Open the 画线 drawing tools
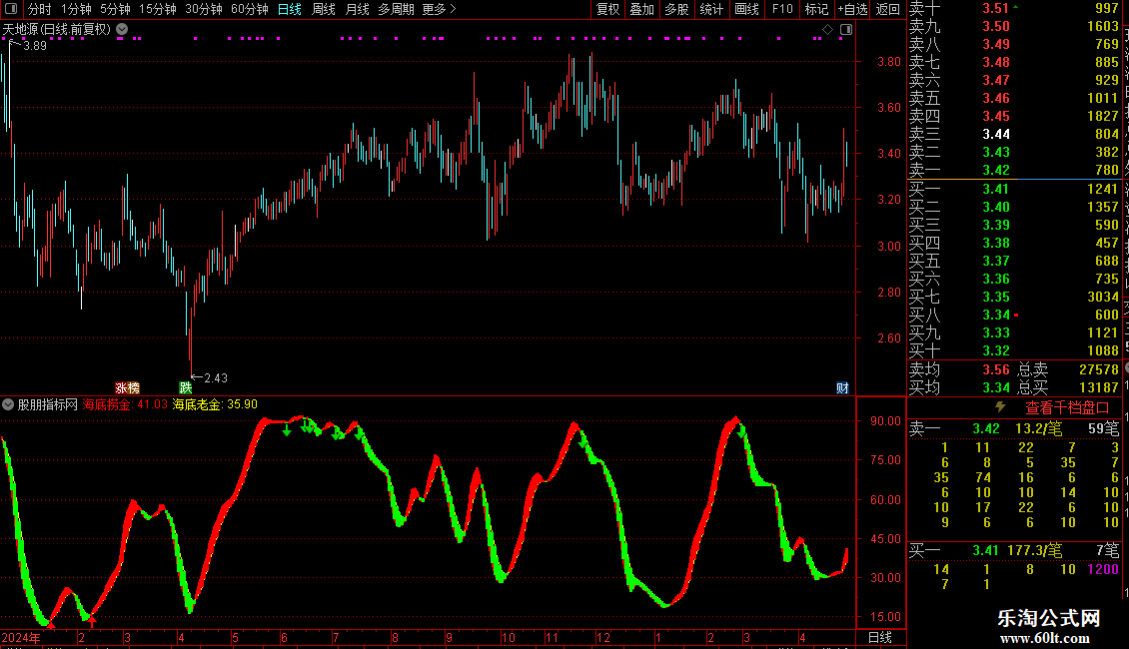Image resolution: width=1129 pixels, height=649 pixels. coord(746,9)
